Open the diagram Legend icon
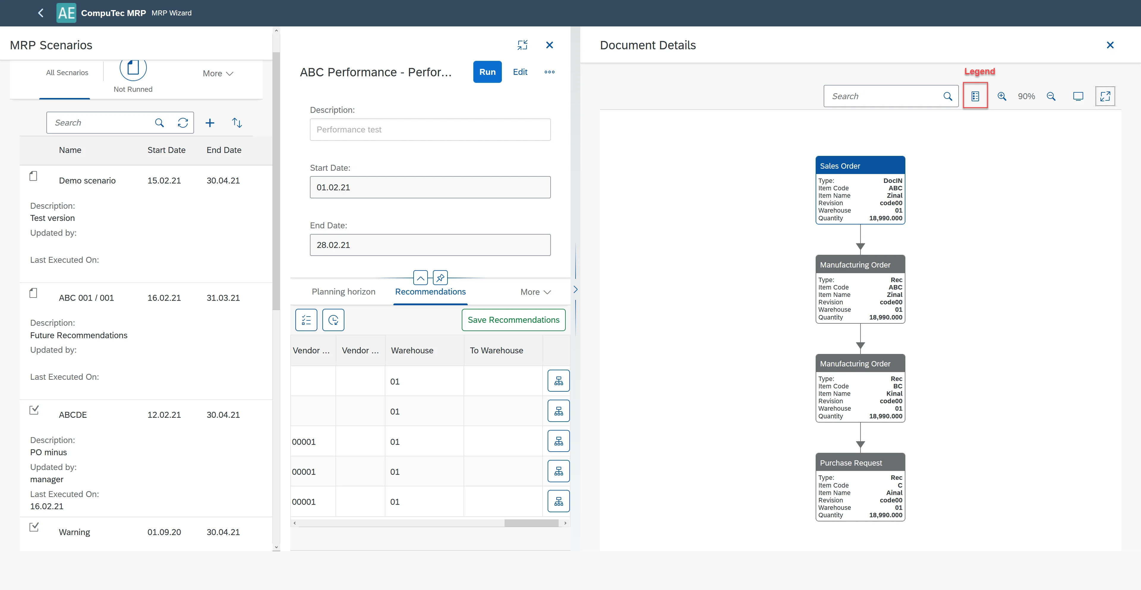 tap(975, 96)
